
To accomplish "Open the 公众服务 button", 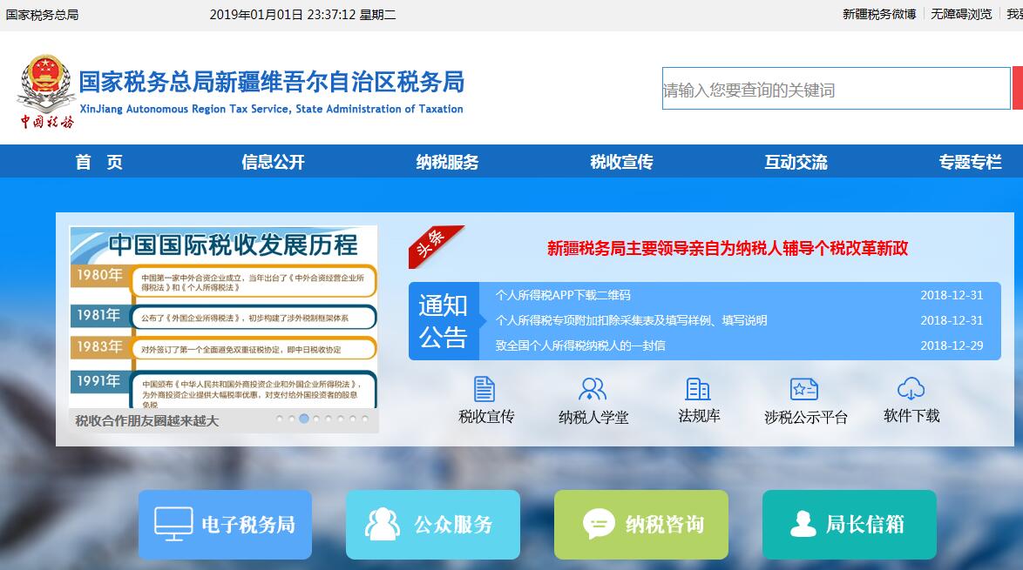I will coord(432,525).
